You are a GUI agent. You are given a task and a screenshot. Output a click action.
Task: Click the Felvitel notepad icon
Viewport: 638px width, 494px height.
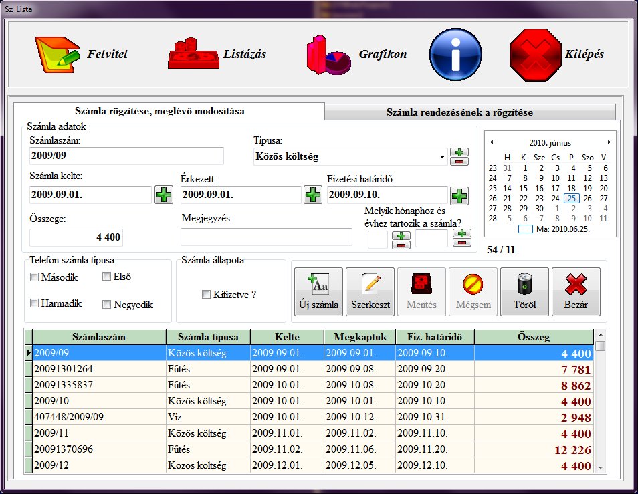56,55
